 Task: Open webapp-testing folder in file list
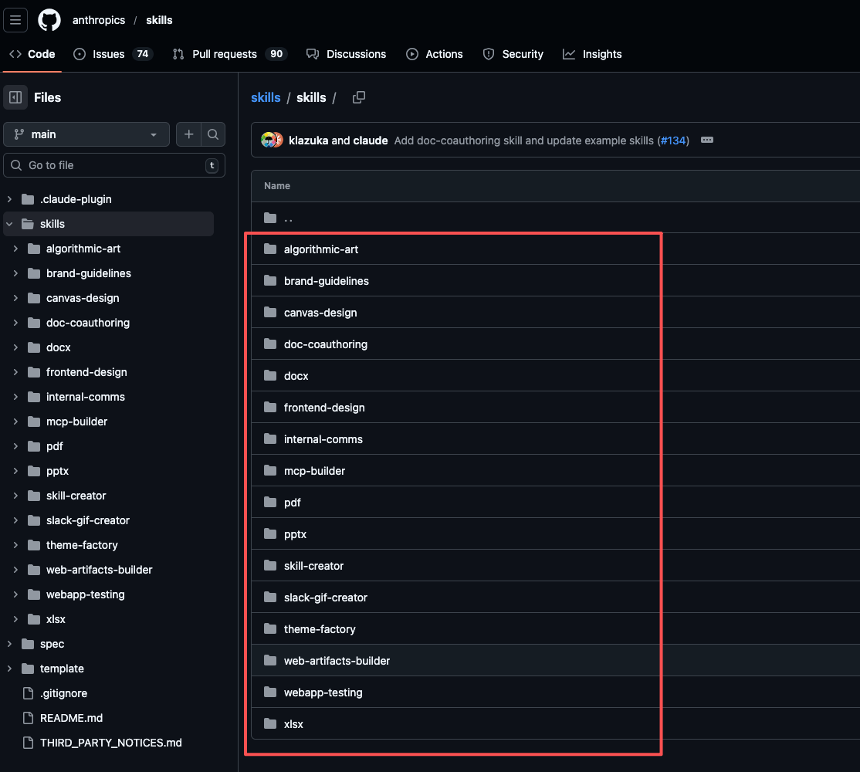point(323,692)
